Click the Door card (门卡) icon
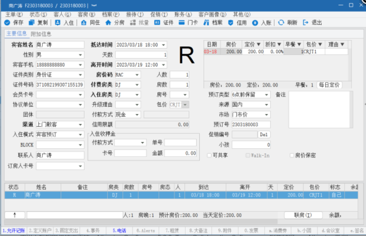This screenshot has width=366, height=236. pyautogui.click(x=182, y=23)
